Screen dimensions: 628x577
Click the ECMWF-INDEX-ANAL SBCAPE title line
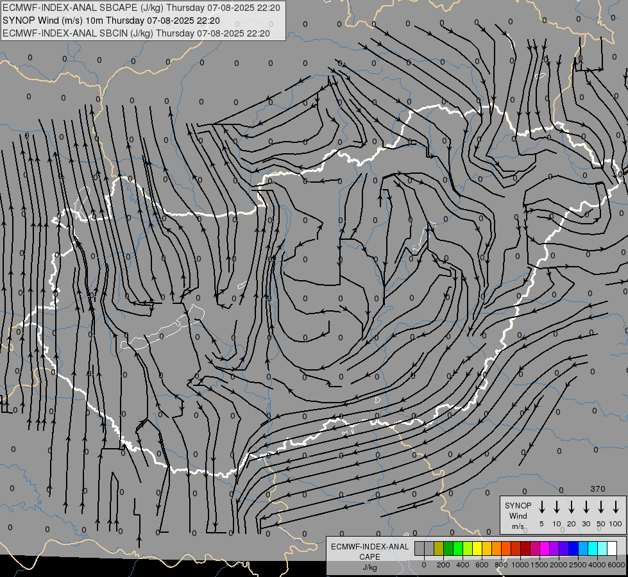pos(141,8)
